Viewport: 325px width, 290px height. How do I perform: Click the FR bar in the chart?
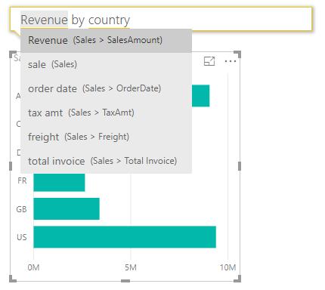(x=59, y=182)
